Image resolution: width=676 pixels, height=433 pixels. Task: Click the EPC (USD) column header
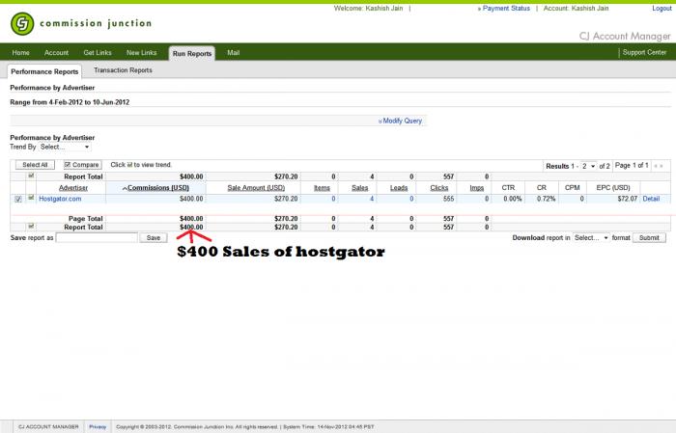point(613,188)
